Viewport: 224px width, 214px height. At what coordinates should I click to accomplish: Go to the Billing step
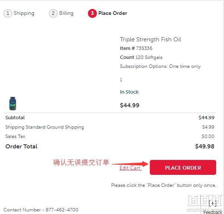[66, 13]
